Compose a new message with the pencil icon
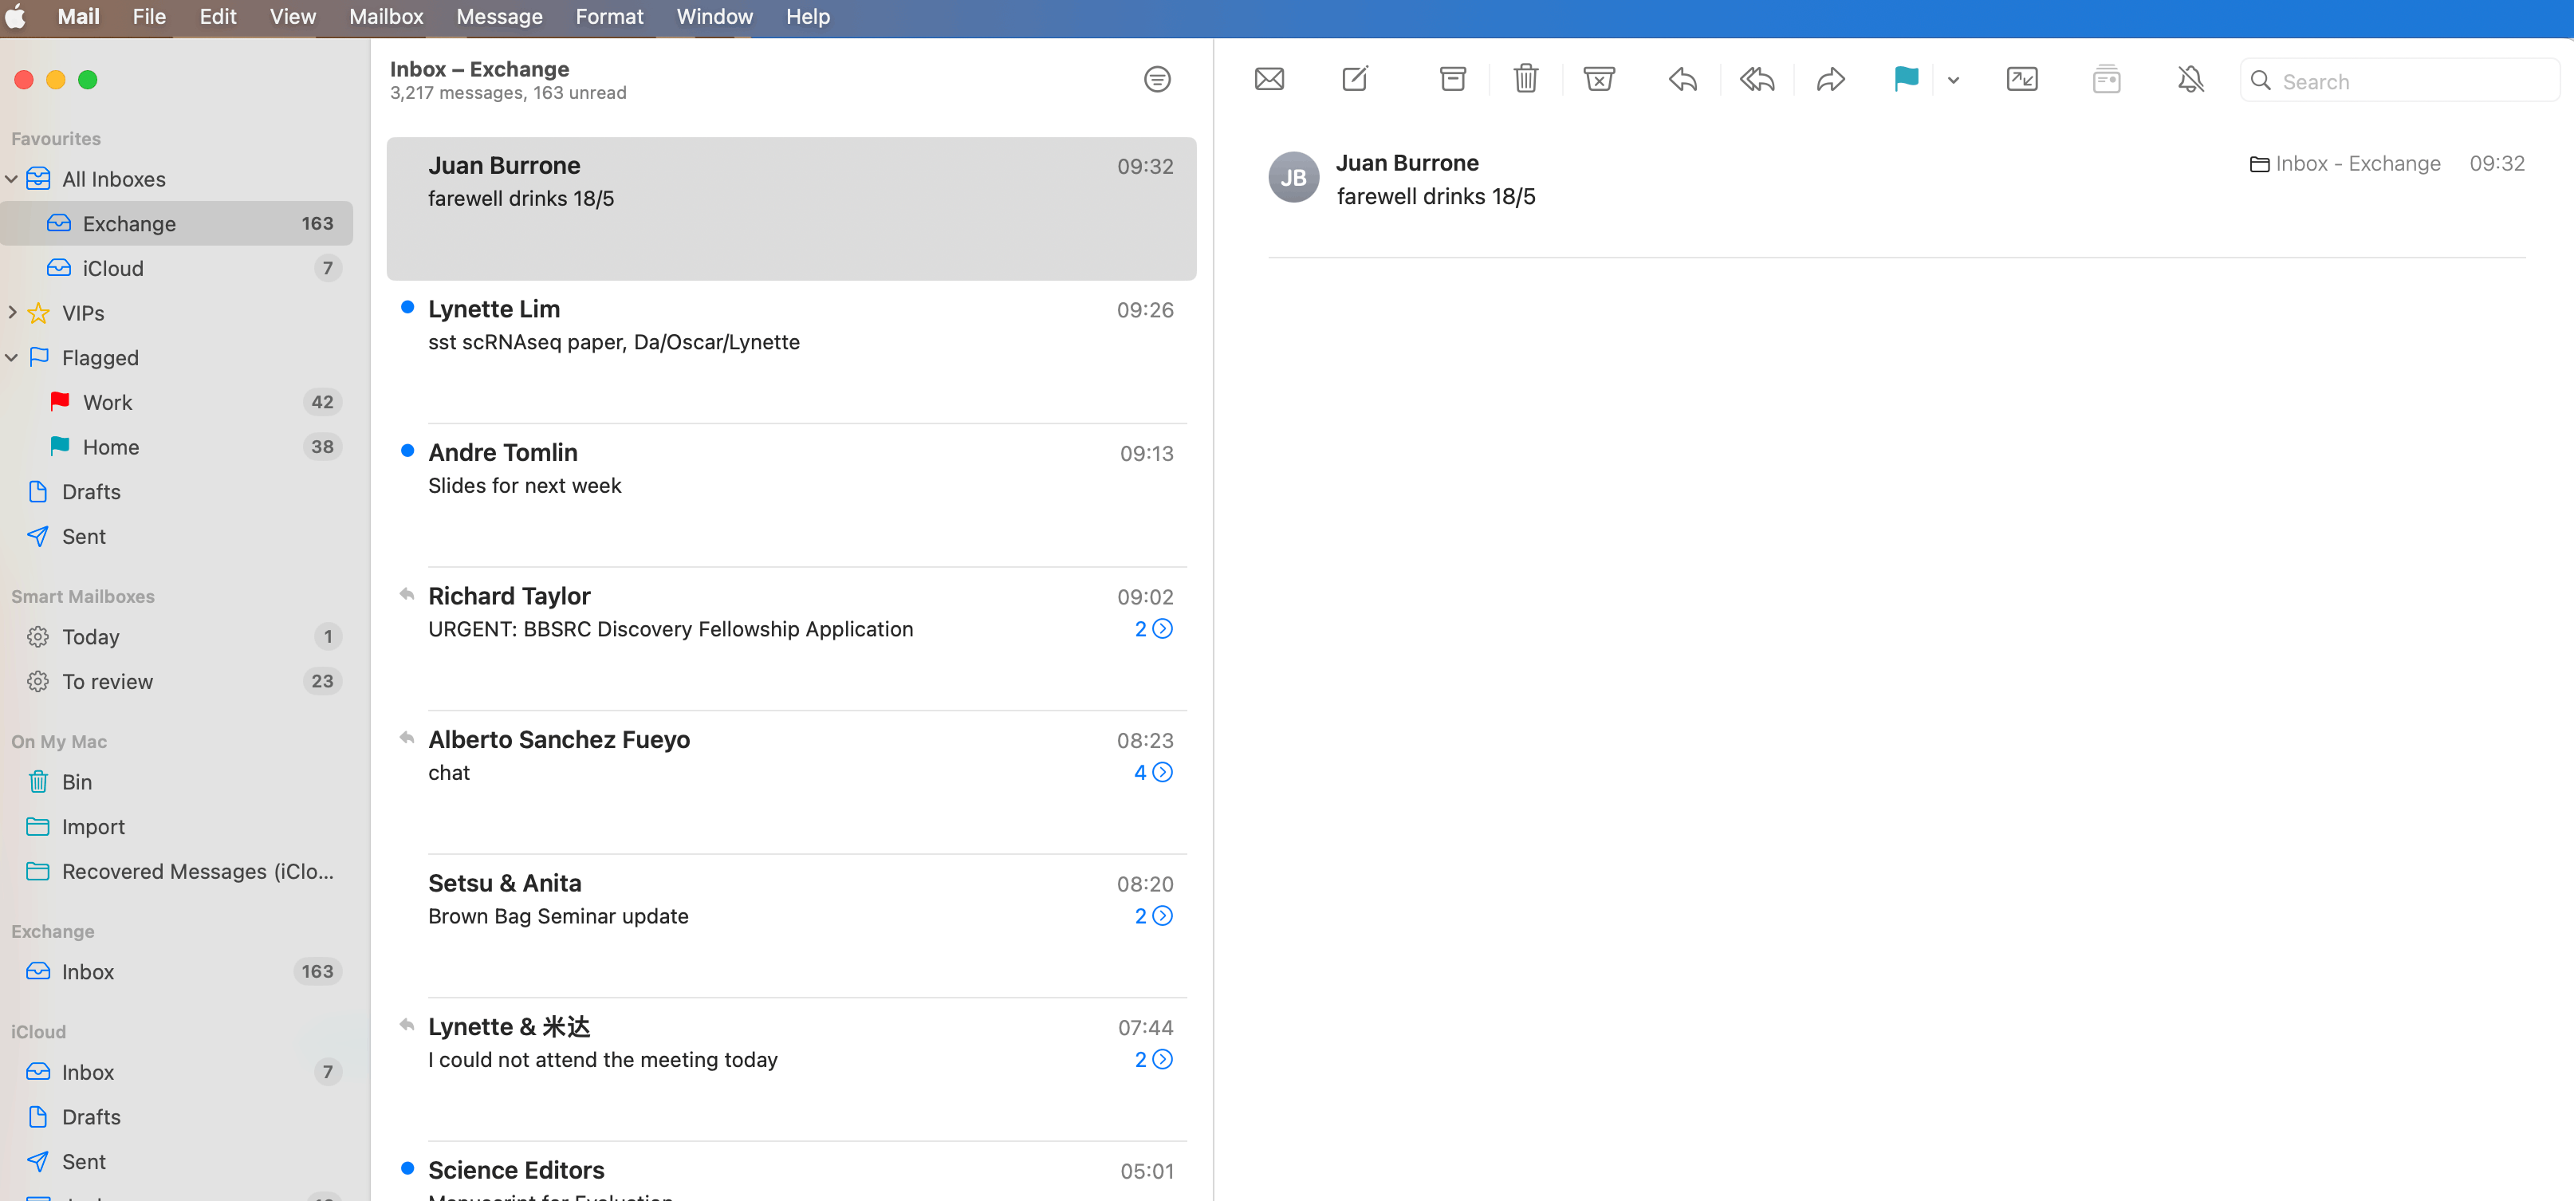 coord(1355,78)
